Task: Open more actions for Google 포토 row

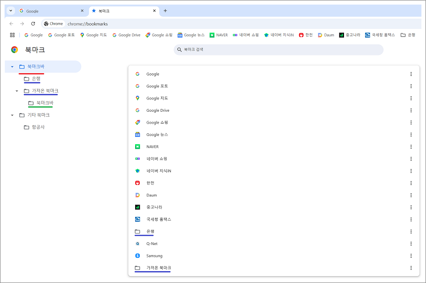Action: point(411,86)
